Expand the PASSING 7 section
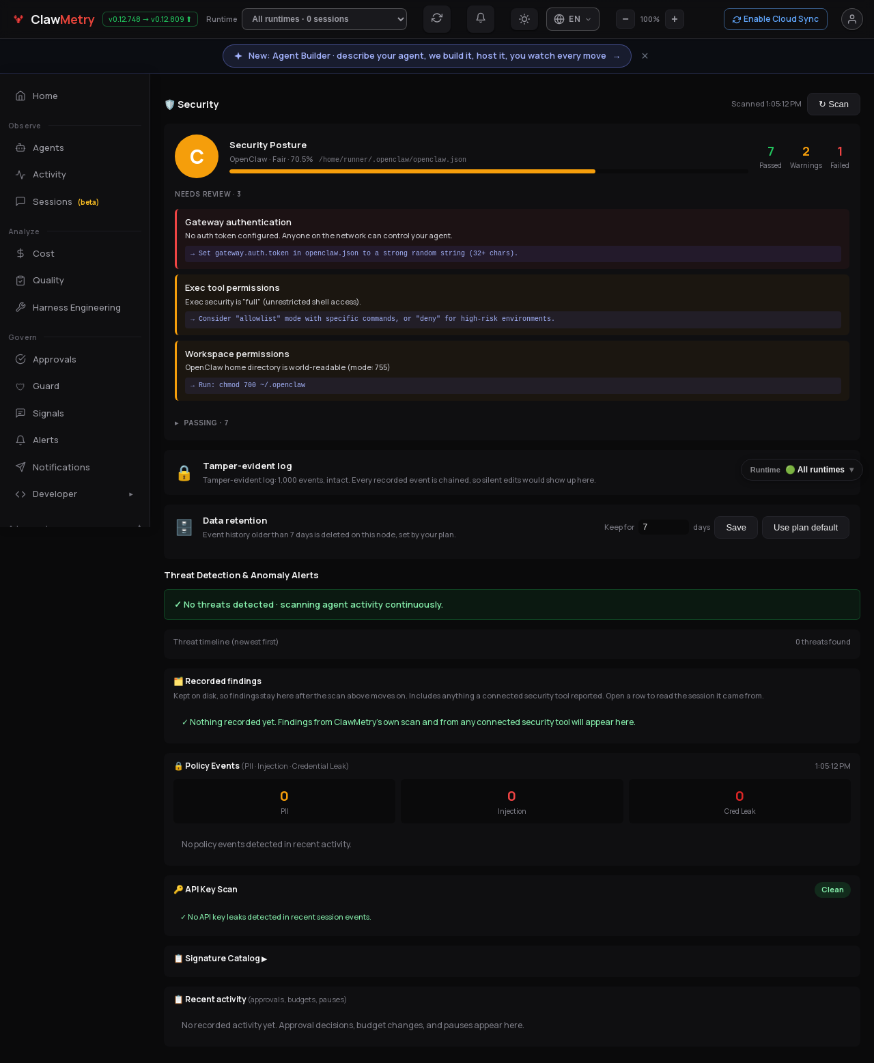874x1063 pixels. (201, 423)
